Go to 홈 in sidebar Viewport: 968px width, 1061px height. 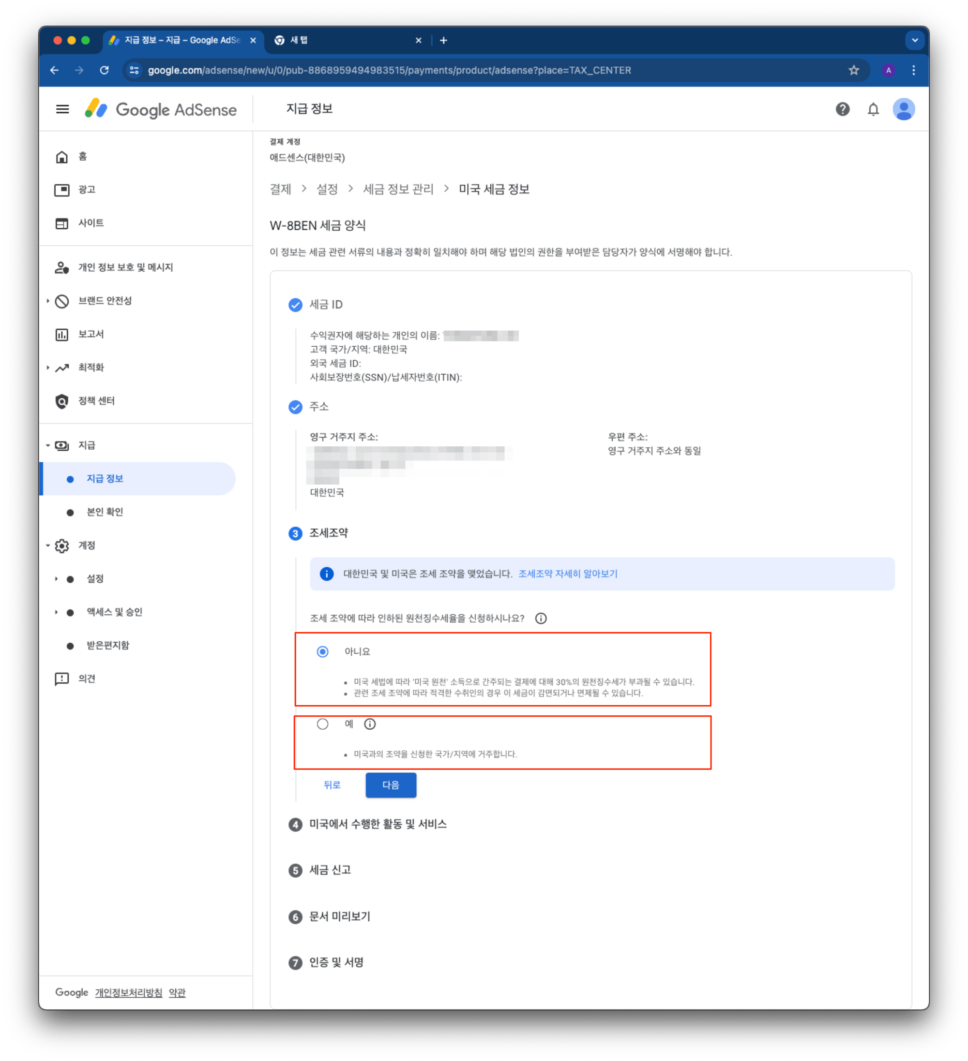point(83,157)
